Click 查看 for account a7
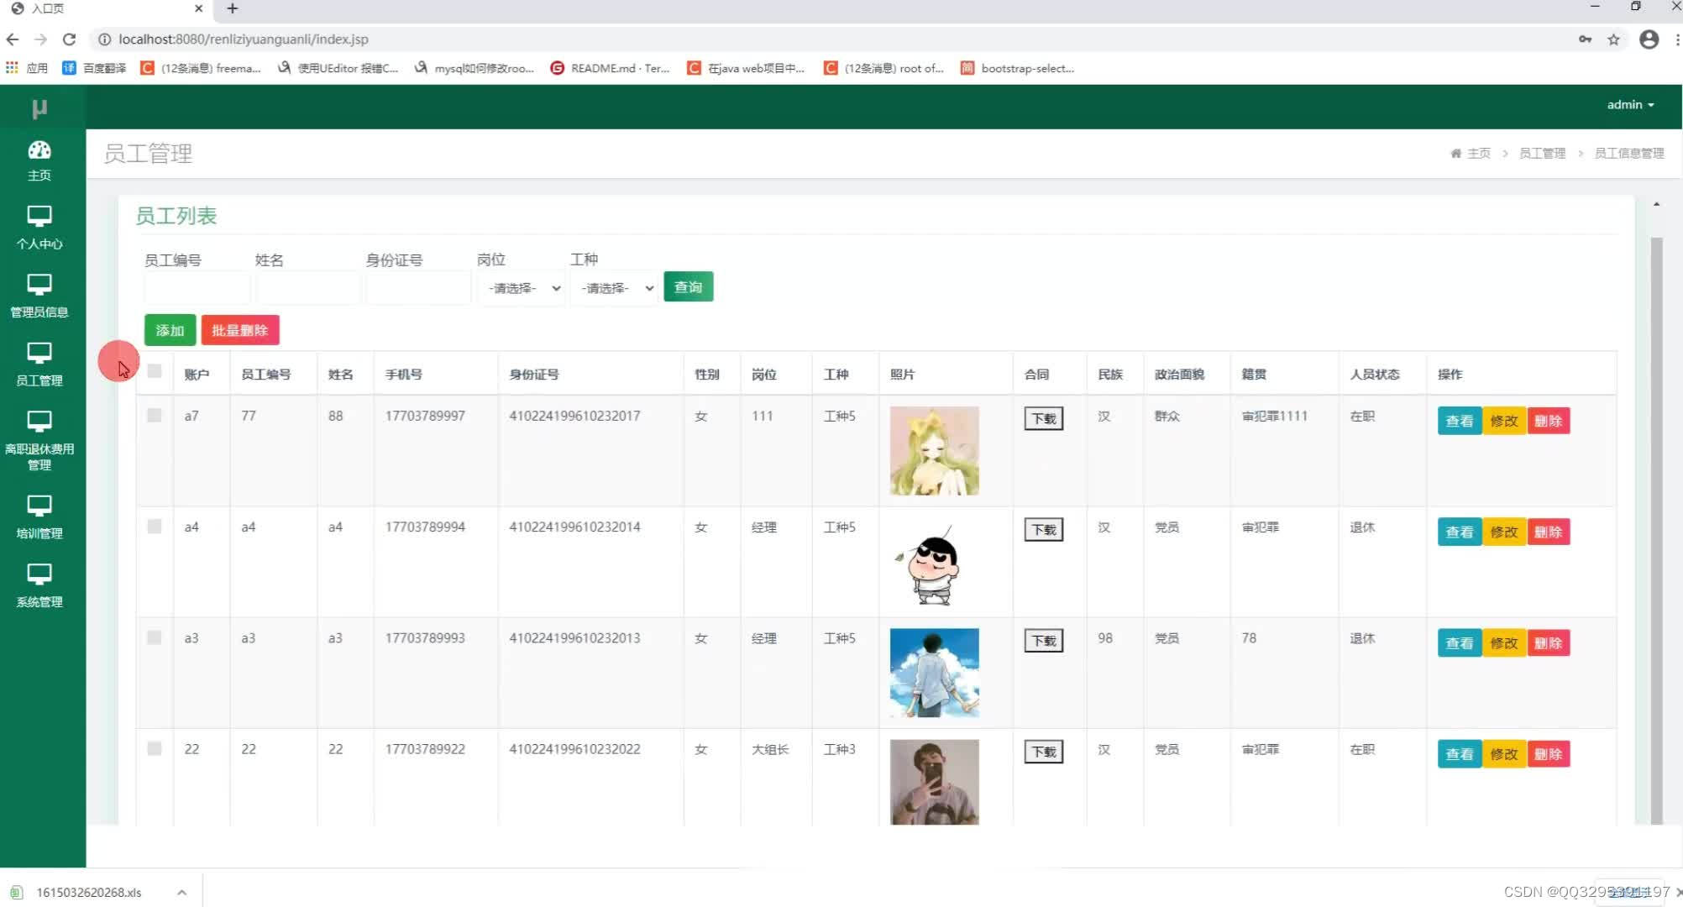The height and width of the screenshot is (907, 1683). tap(1460, 421)
